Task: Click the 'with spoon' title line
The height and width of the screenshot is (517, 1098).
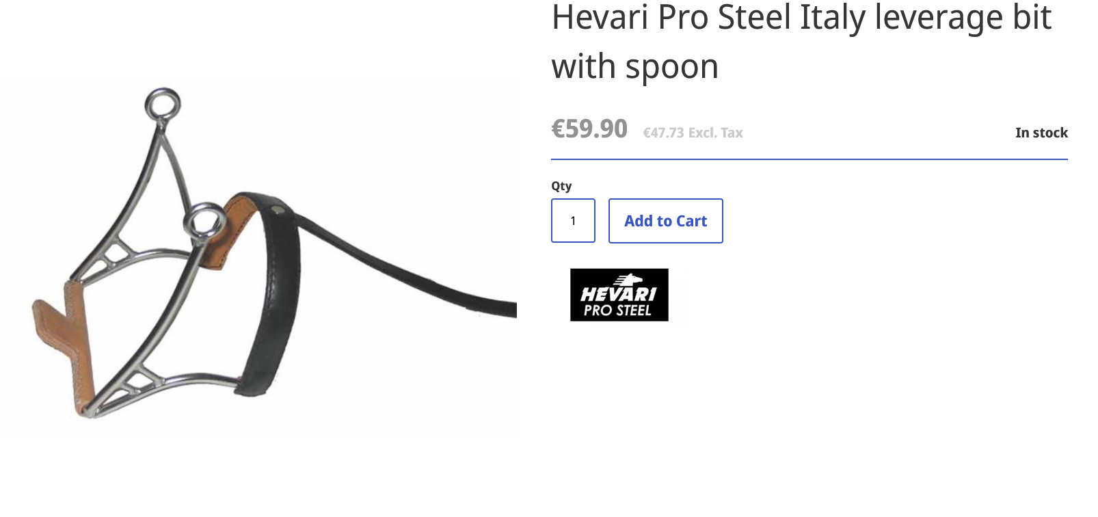Action: (x=635, y=67)
